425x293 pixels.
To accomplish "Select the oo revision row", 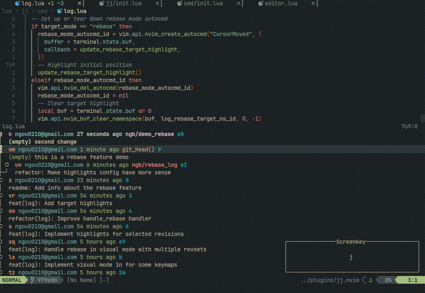I will click(70, 211).
